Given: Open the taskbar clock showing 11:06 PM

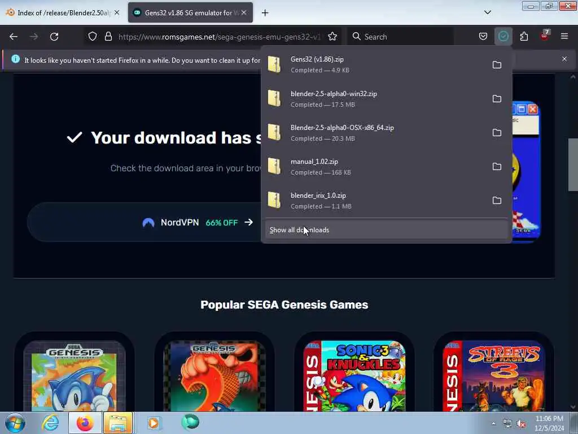Looking at the screenshot, I should point(549,423).
